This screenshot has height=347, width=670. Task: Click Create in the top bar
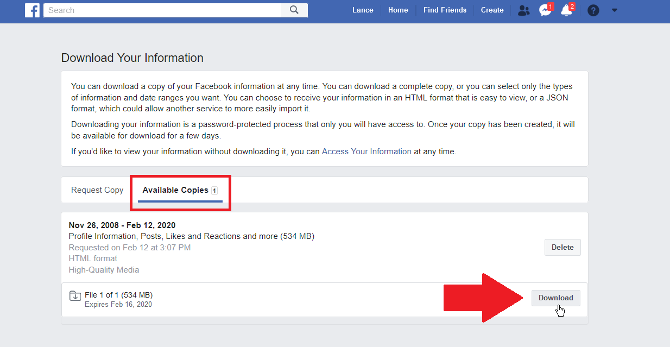click(x=492, y=10)
